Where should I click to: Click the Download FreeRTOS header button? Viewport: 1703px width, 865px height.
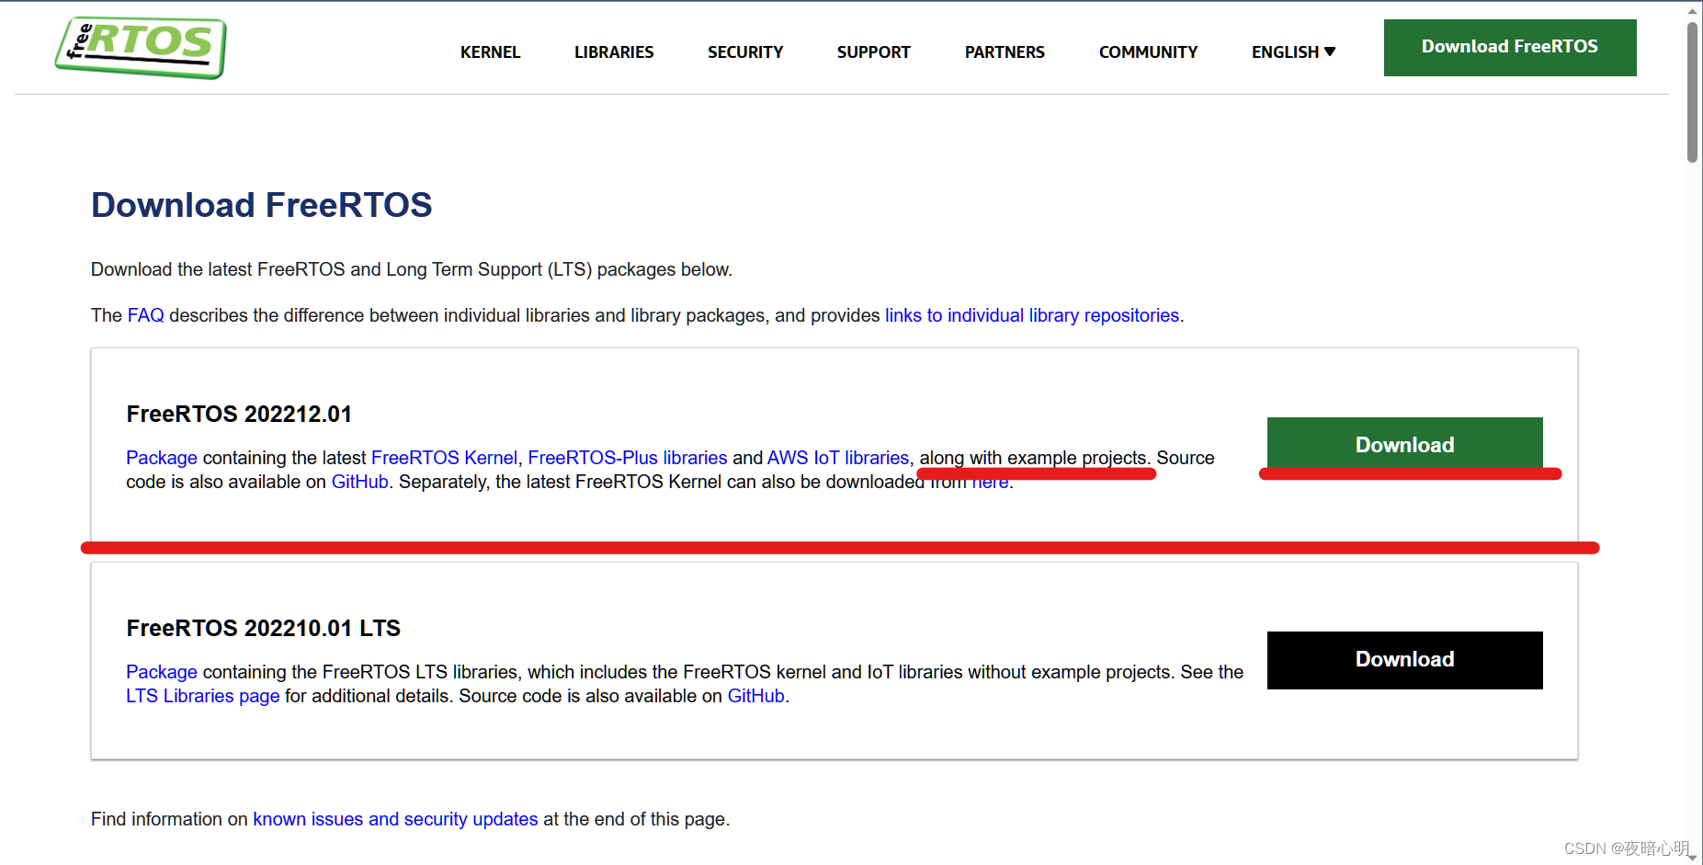pyautogui.click(x=1510, y=48)
